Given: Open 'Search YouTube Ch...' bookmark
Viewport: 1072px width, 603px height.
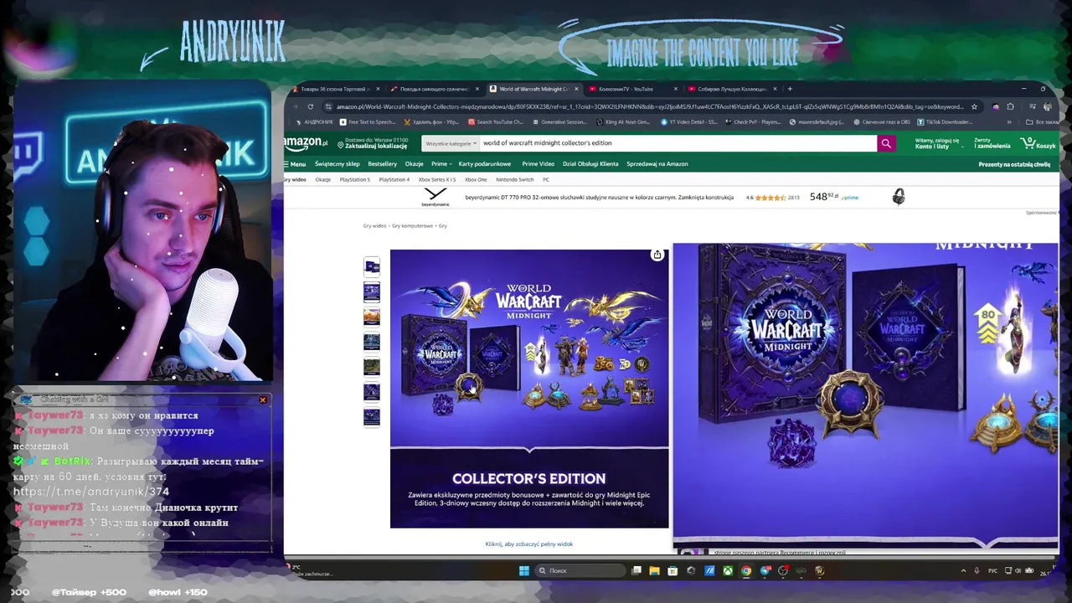Looking at the screenshot, I should pyautogui.click(x=495, y=122).
